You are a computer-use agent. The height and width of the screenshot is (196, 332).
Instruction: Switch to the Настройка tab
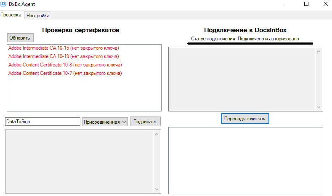coord(38,16)
